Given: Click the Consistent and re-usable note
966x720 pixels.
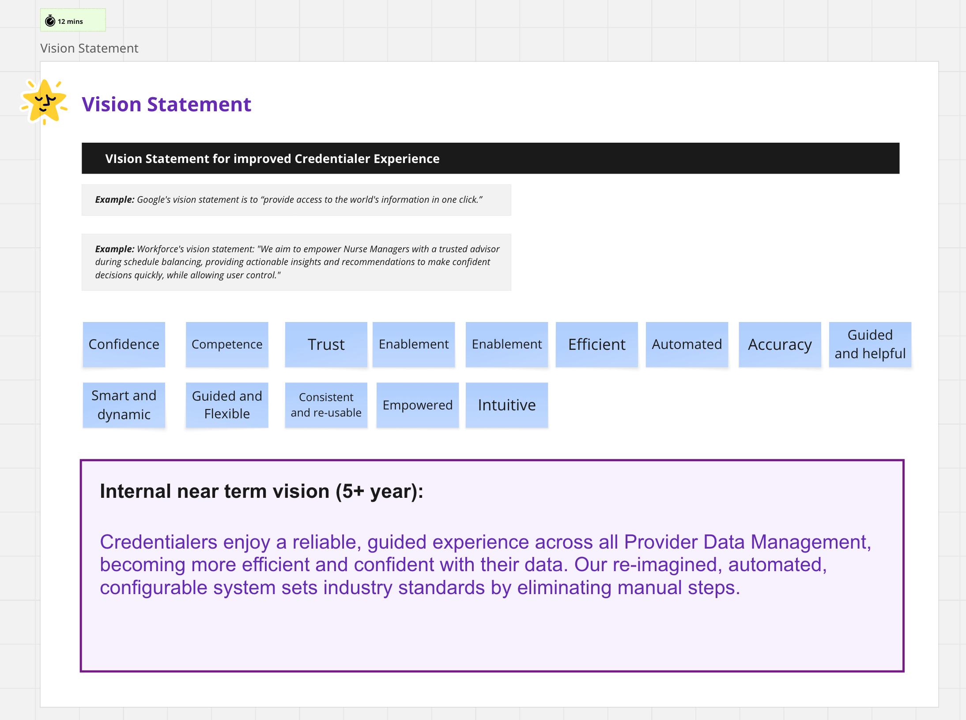Looking at the screenshot, I should 326,405.
